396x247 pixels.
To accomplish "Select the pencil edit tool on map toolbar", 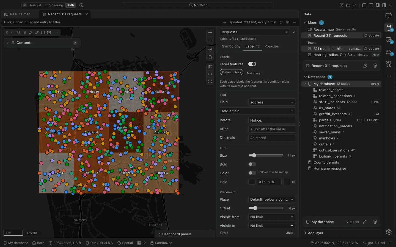I will click(x=37, y=32).
